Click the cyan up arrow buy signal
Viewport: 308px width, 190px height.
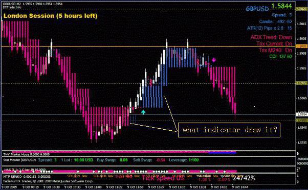(143, 112)
